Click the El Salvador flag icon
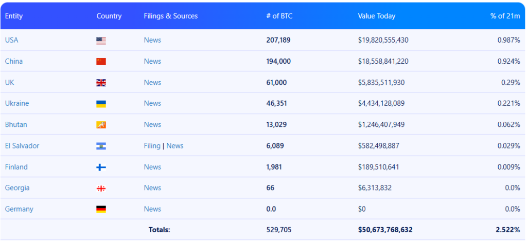This screenshot has height=244, width=527. tap(101, 146)
